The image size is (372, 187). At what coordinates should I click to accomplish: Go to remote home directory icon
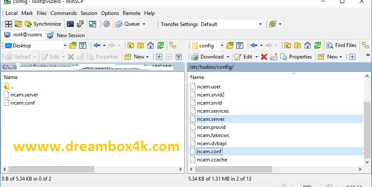[308, 45]
